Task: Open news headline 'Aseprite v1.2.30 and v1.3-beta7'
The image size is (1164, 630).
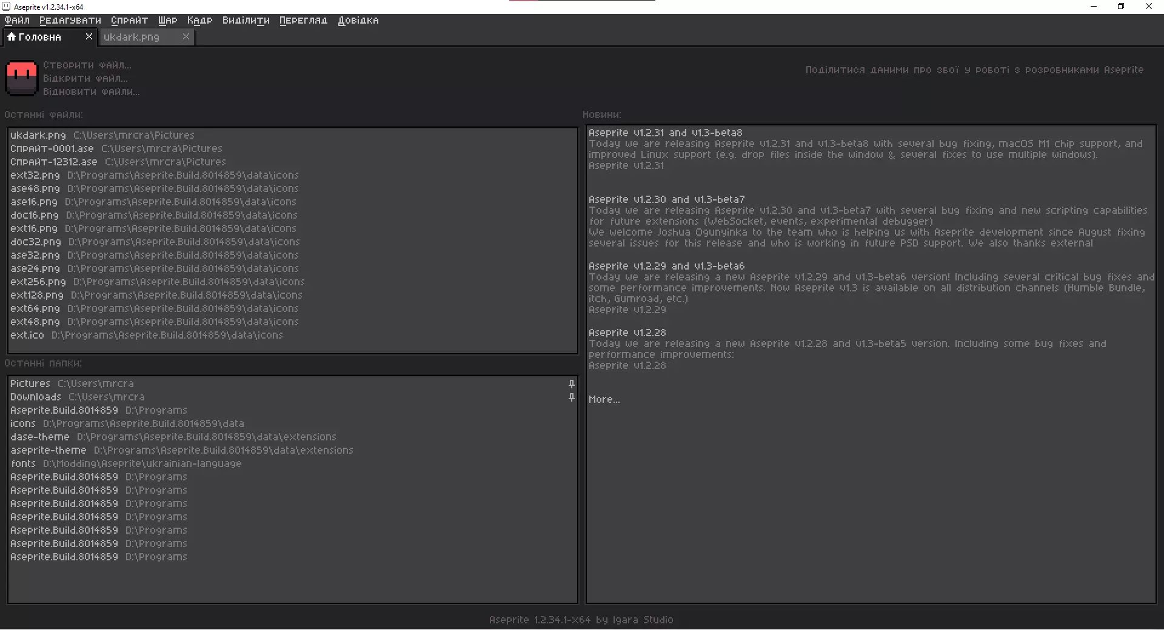Action: click(x=667, y=200)
